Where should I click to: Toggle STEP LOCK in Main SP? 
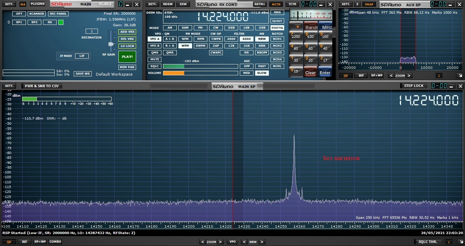(414, 86)
